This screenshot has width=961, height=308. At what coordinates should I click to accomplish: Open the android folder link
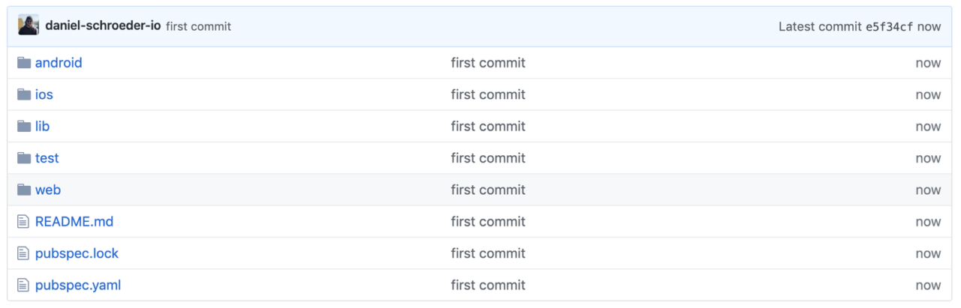pos(59,63)
